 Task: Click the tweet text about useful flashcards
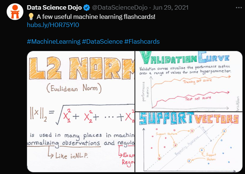[x=96, y=17]
